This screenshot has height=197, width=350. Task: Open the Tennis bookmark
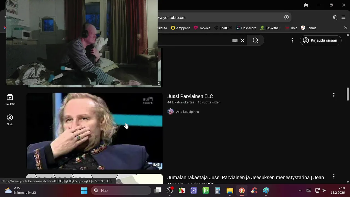[308, 28]
